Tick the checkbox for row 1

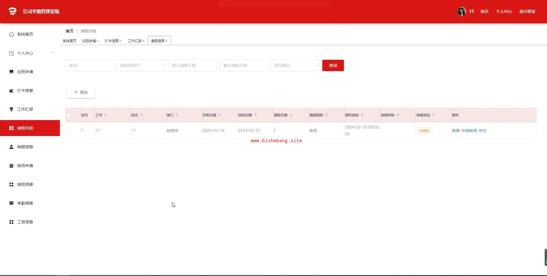point(68,131)
